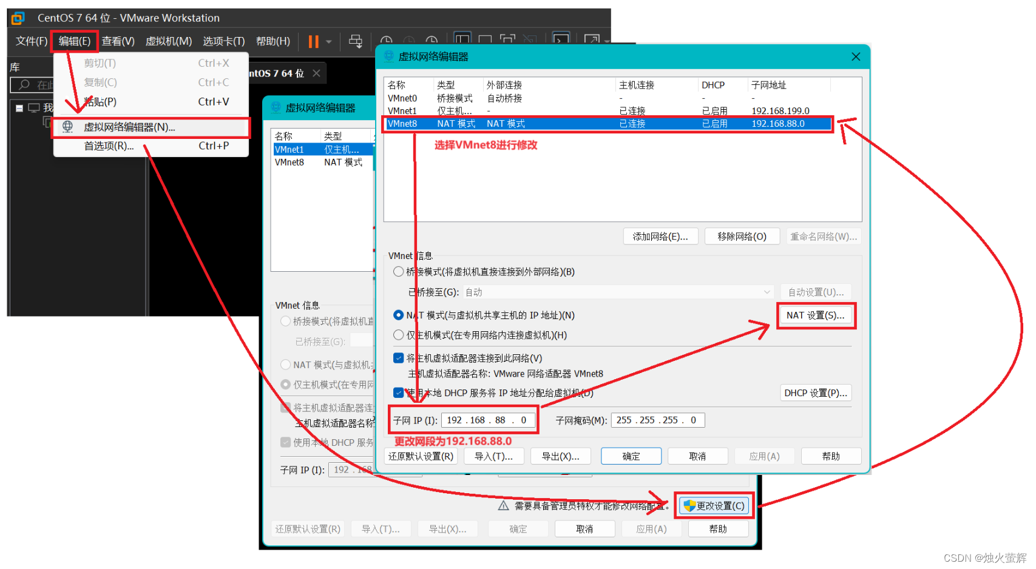1036x569 pixels.
Task: Click the pause virtual machine icon
Action: pyautogui.click(x=313, y=41)
